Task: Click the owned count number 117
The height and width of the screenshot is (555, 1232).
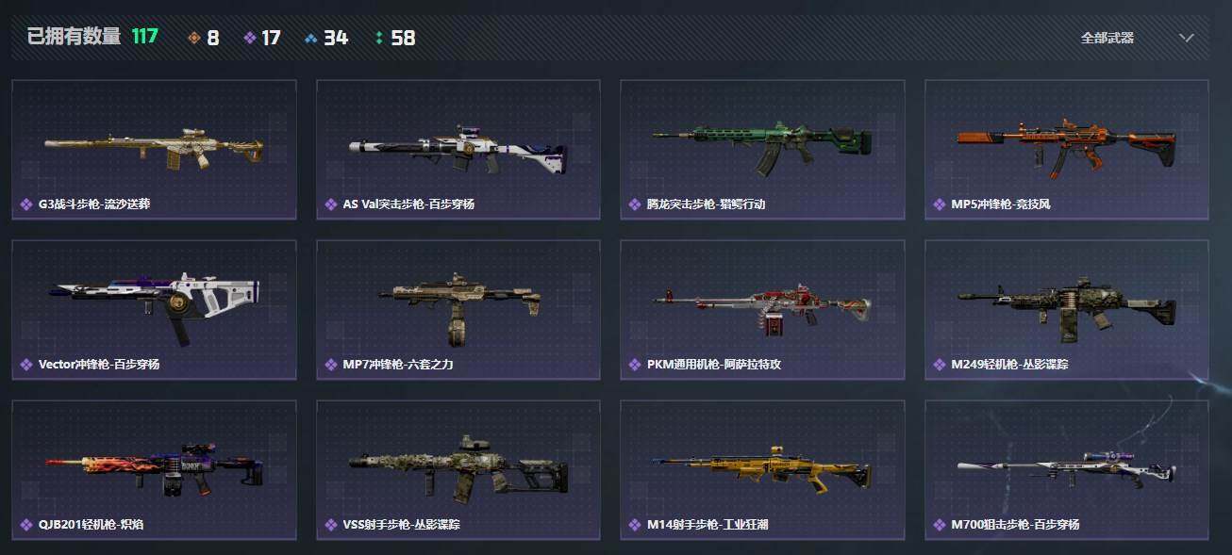Action: click(144, 37)
